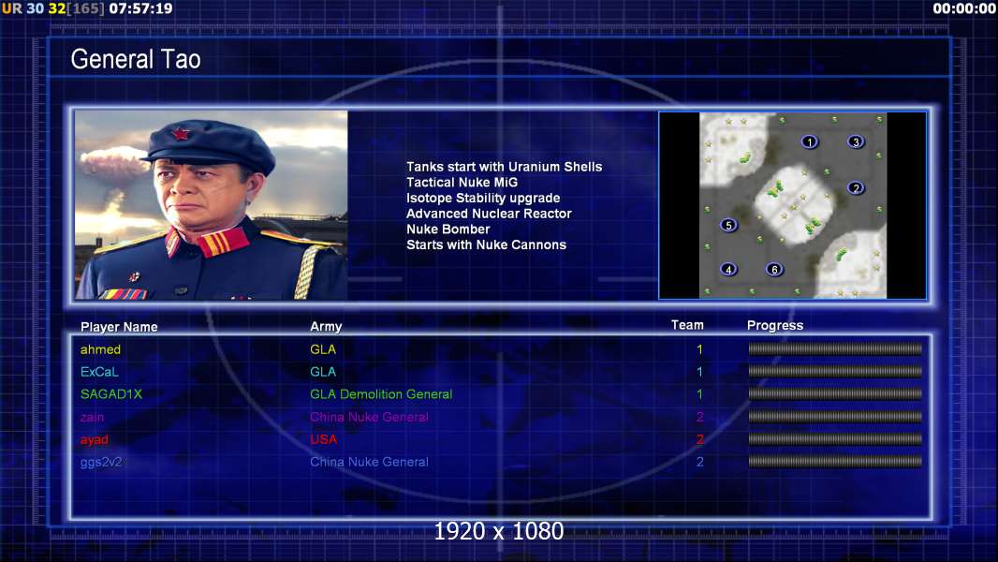Select player name ahmed

pyautogui.click(x=100, y=349)
